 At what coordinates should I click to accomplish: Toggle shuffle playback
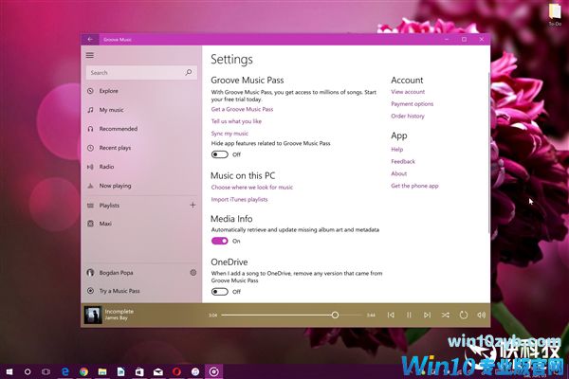446,315
